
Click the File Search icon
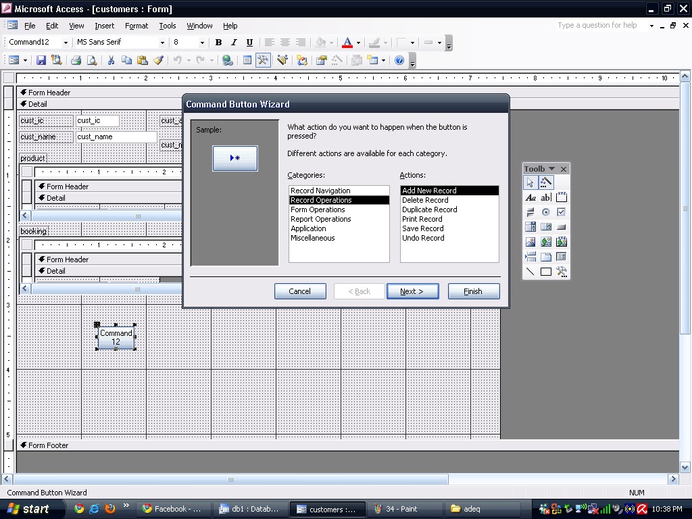coord(57,60)
